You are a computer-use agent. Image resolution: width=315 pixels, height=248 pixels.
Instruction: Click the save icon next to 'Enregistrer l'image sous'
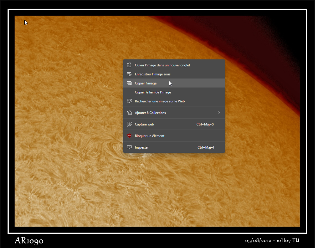point(129,74)
